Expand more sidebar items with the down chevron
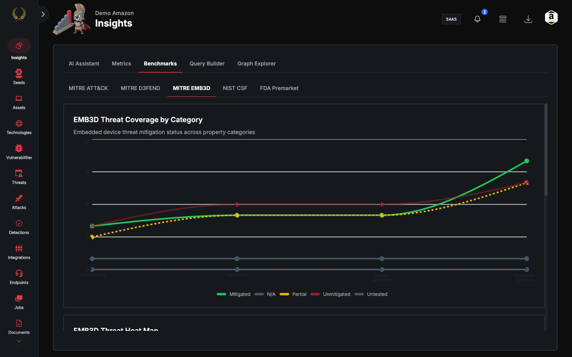This screenshot has height=357, width=572. point(19,341)
